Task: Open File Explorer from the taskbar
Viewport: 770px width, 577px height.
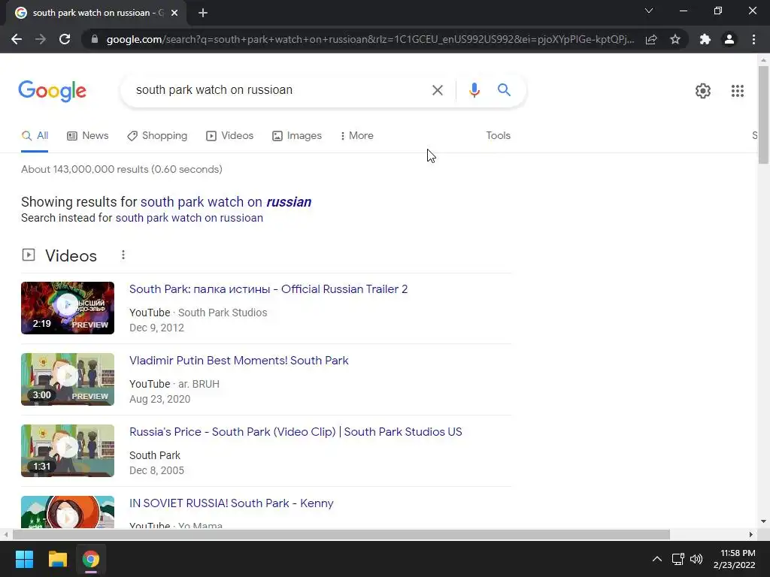Action: (x=57, y=559)
